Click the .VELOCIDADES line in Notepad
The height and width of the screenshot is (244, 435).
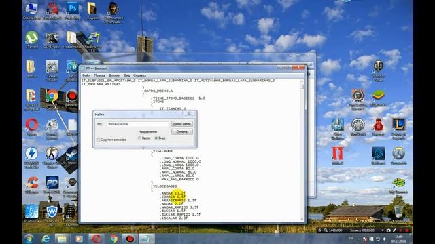164,186
